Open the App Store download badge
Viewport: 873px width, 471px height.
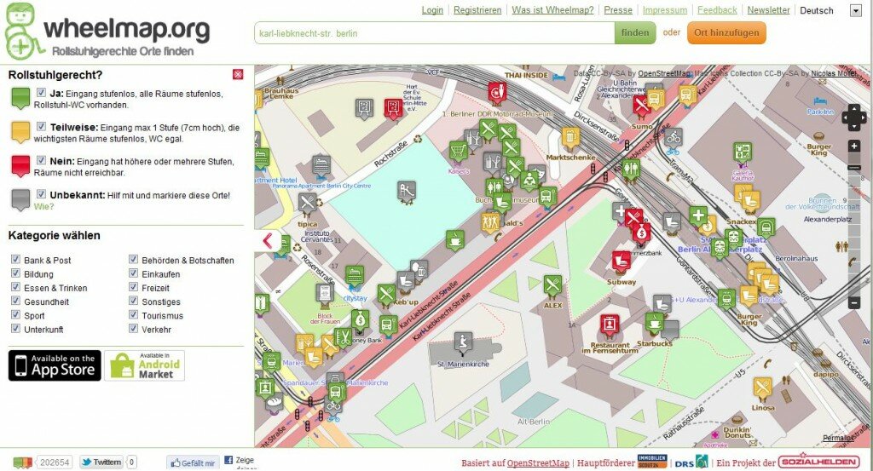[x=55, y=365]
